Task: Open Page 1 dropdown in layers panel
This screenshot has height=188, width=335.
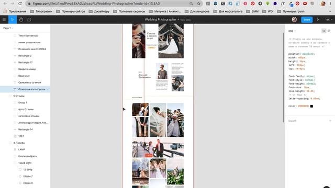Action: [8, 28]
